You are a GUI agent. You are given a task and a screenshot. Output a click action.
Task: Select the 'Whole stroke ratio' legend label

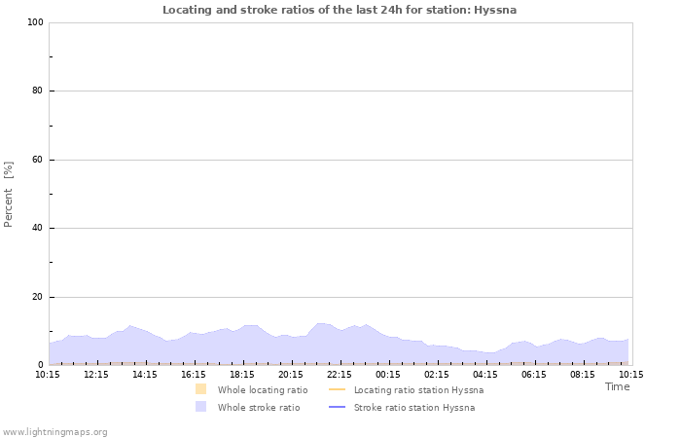[x=259, y=408]
